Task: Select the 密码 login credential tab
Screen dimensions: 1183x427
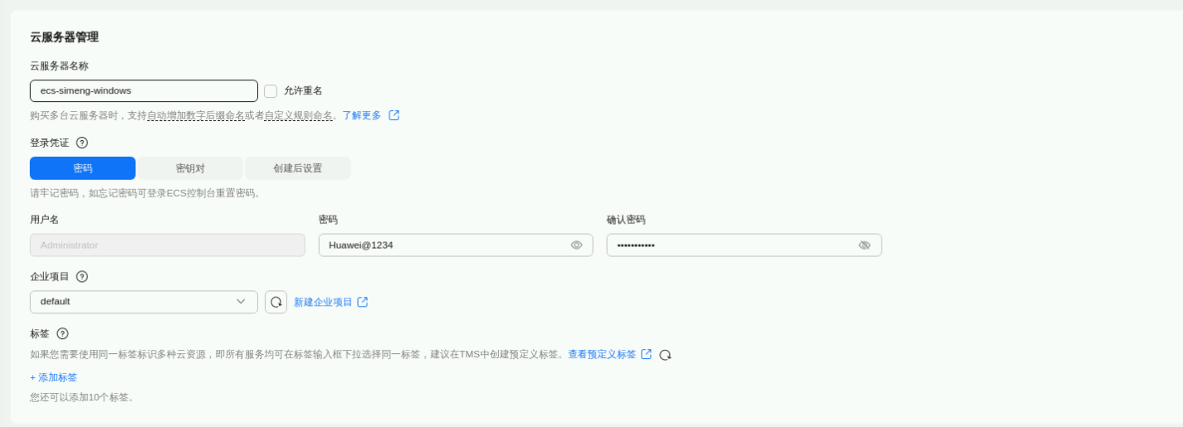Action: (x=82, y=168)
